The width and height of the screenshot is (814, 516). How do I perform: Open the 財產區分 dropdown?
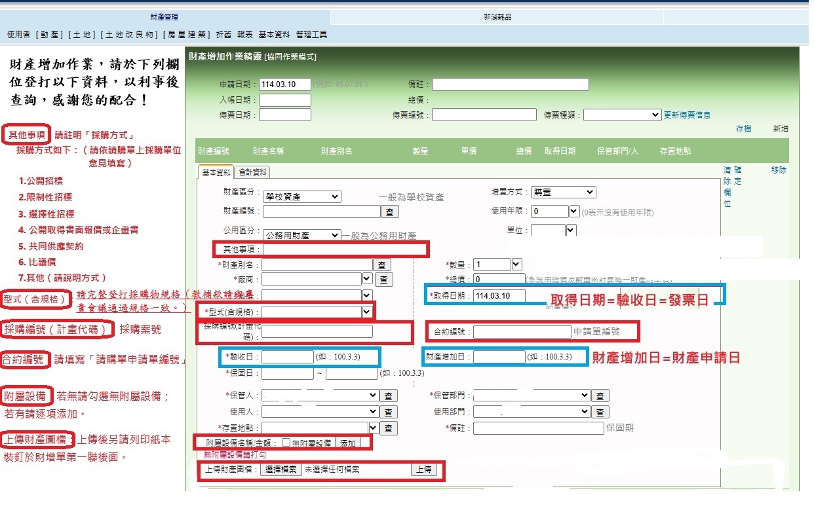click(x=301, y=196)
